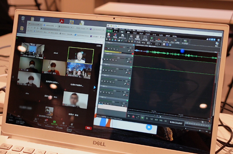
Task: Click the red Record button
Action: coord(134,117)
